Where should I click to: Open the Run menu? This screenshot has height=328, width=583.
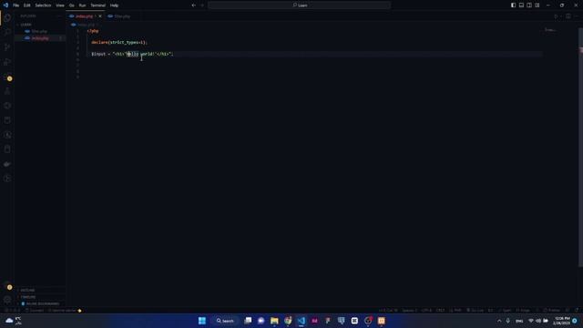coord(82,5)
